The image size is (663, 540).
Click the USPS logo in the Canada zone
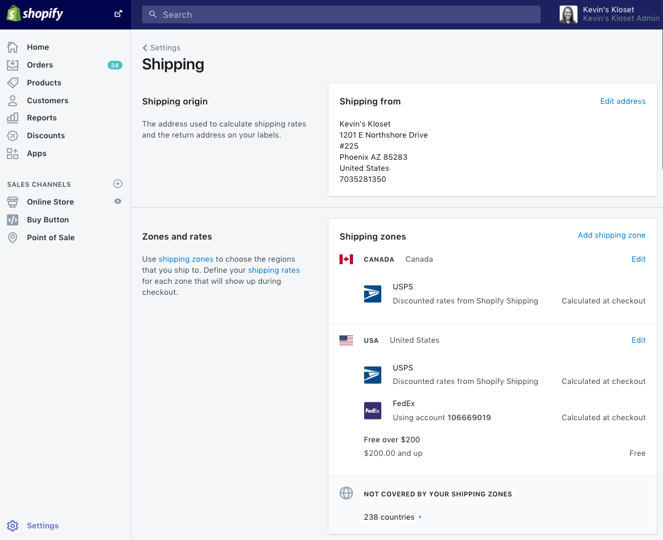(x=372, y=294)
